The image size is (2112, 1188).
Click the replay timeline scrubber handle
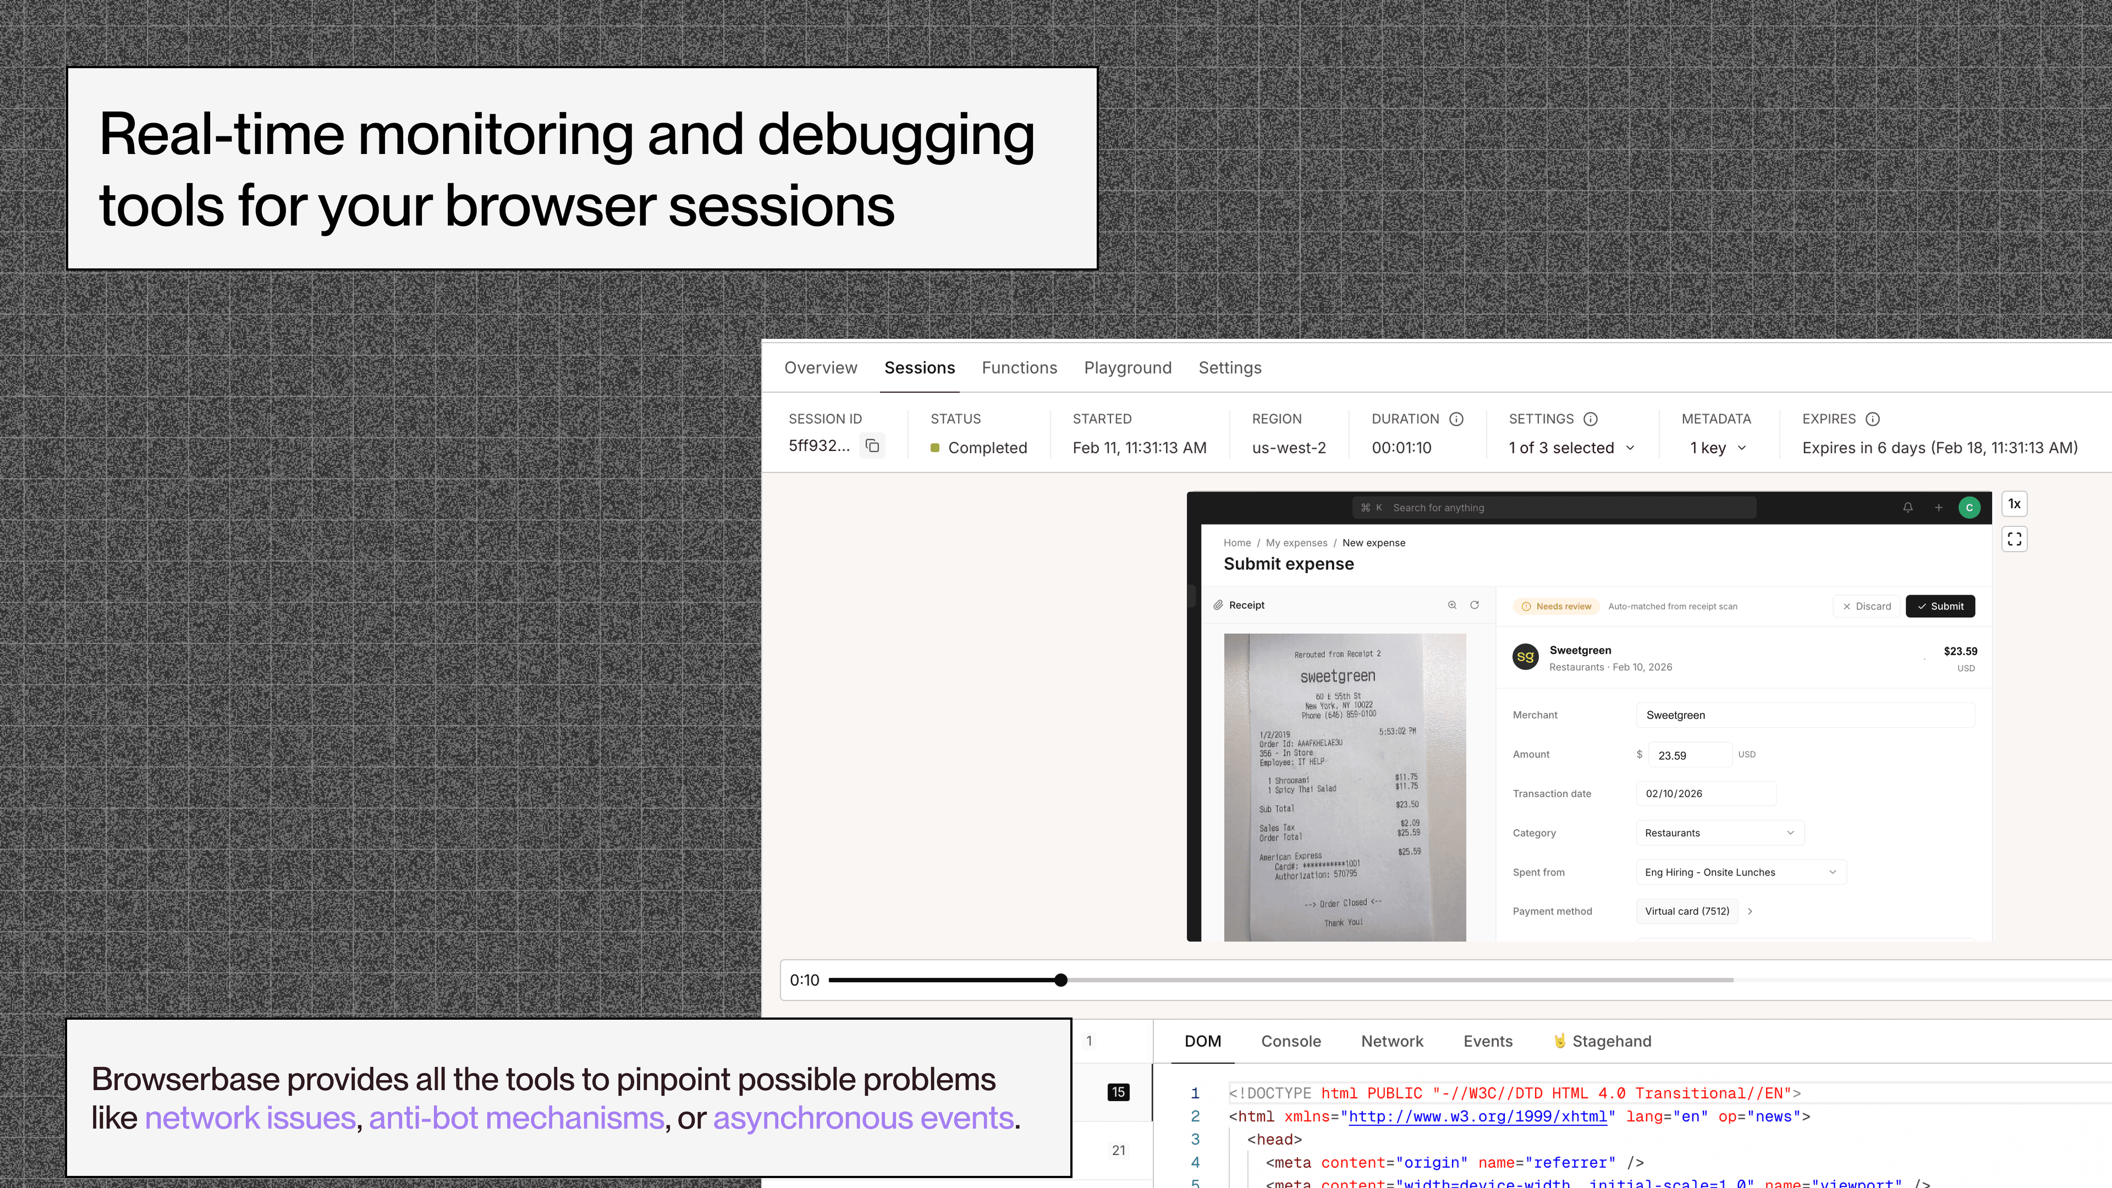1061,980
